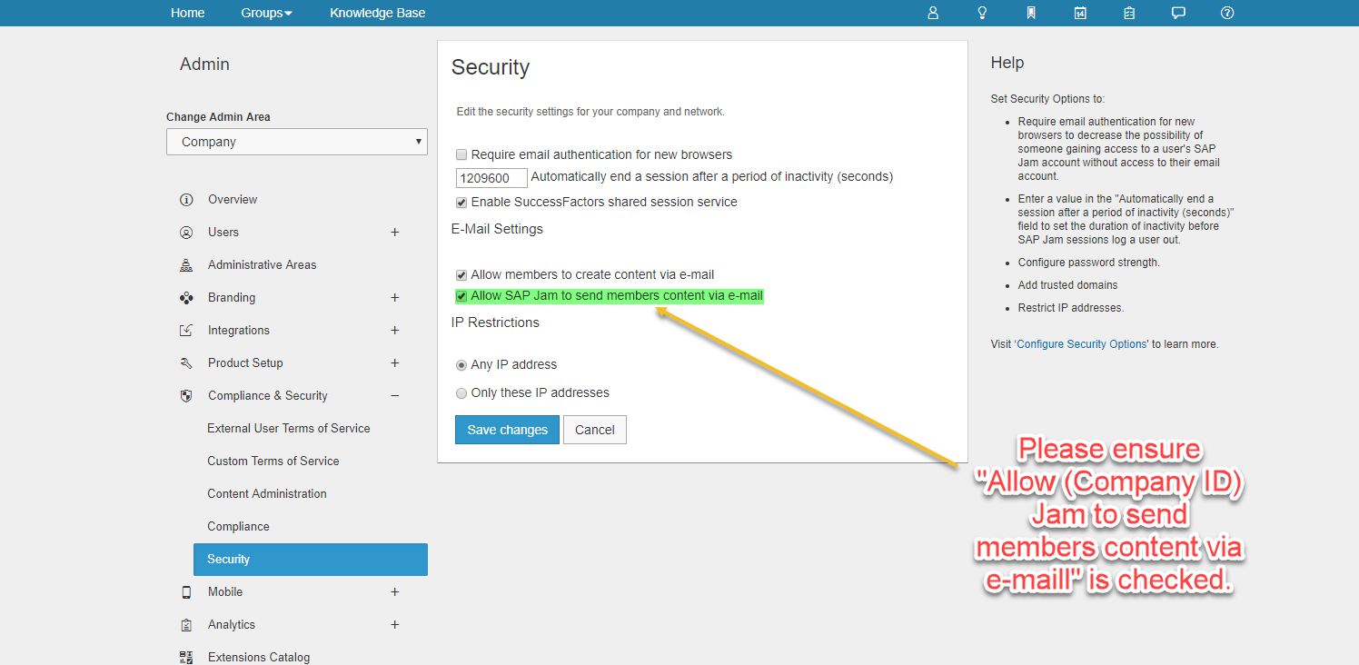Image resolution: width=1359 pixels, height=665 pixels.
Task: Open the messages speech bubble icon
Action: point(1178,13)
